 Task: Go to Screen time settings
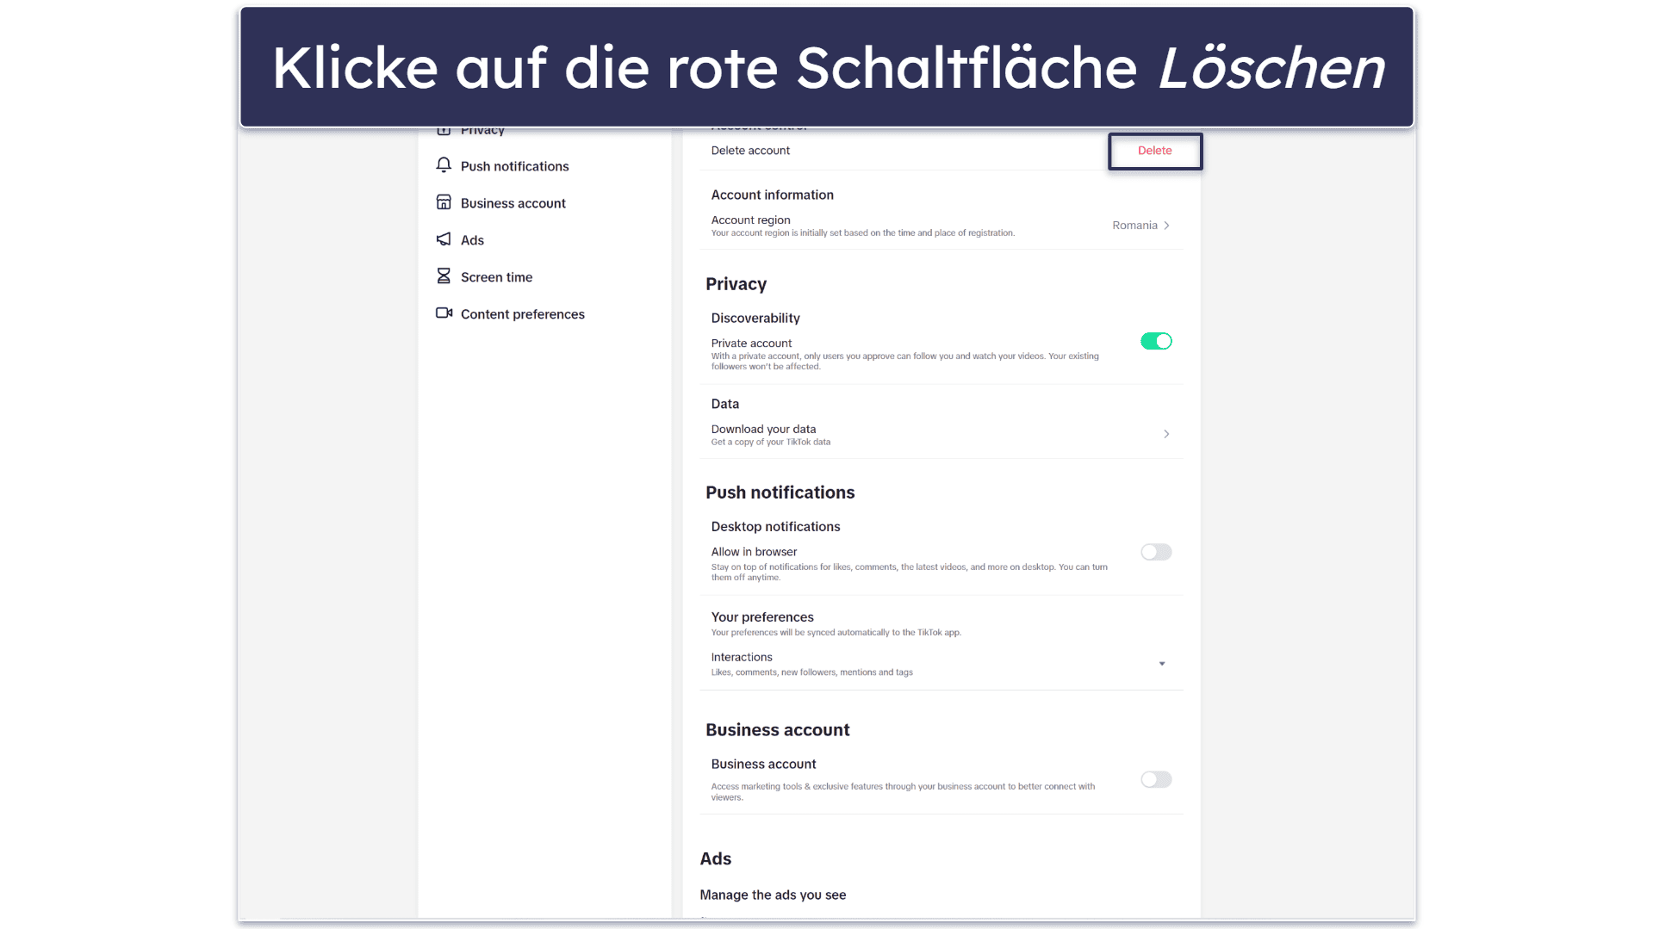(x=496, y=277)
